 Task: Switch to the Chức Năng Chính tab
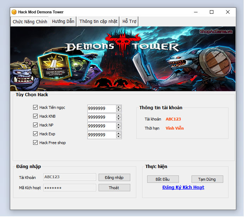[30, 21]
